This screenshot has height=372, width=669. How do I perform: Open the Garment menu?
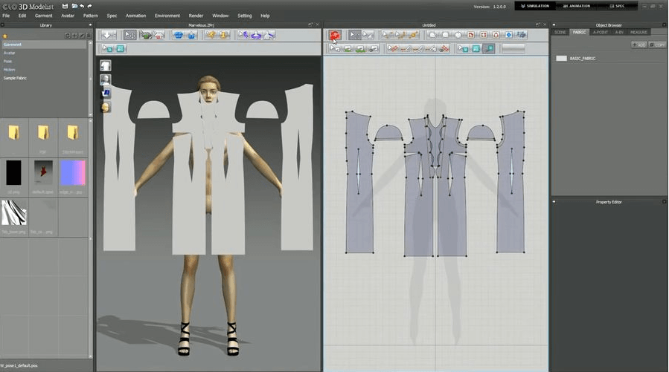[x=43, y=16]
